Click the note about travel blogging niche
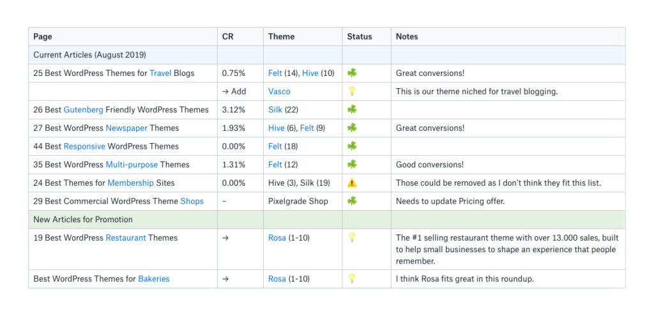The image size is (654, 316). [x=476, y=92]
